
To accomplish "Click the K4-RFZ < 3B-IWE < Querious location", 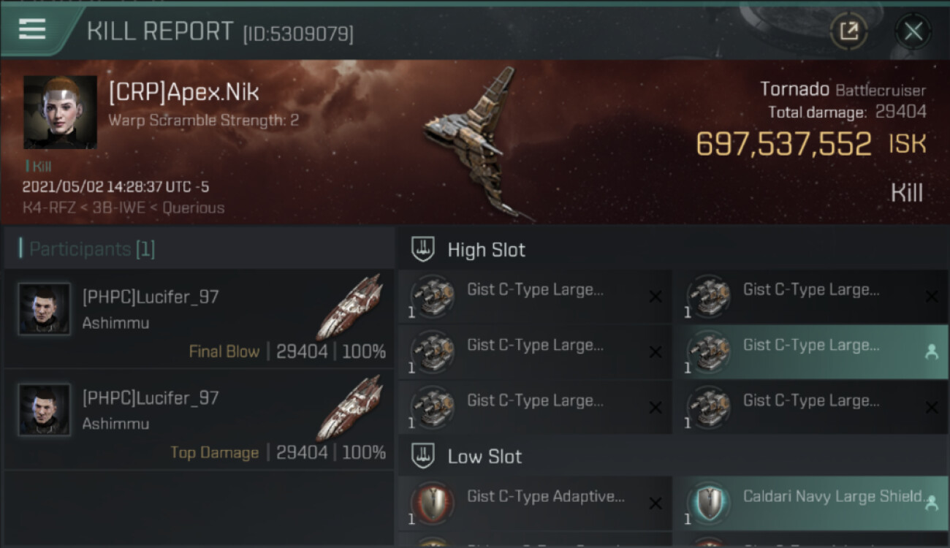I will tap(123, 208).
